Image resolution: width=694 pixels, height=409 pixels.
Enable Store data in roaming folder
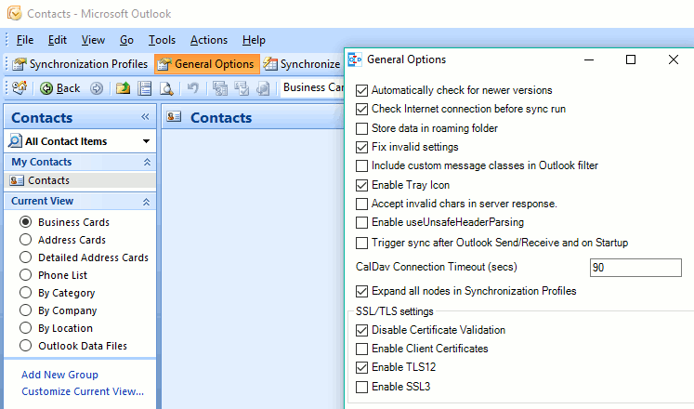coord(361,128)
